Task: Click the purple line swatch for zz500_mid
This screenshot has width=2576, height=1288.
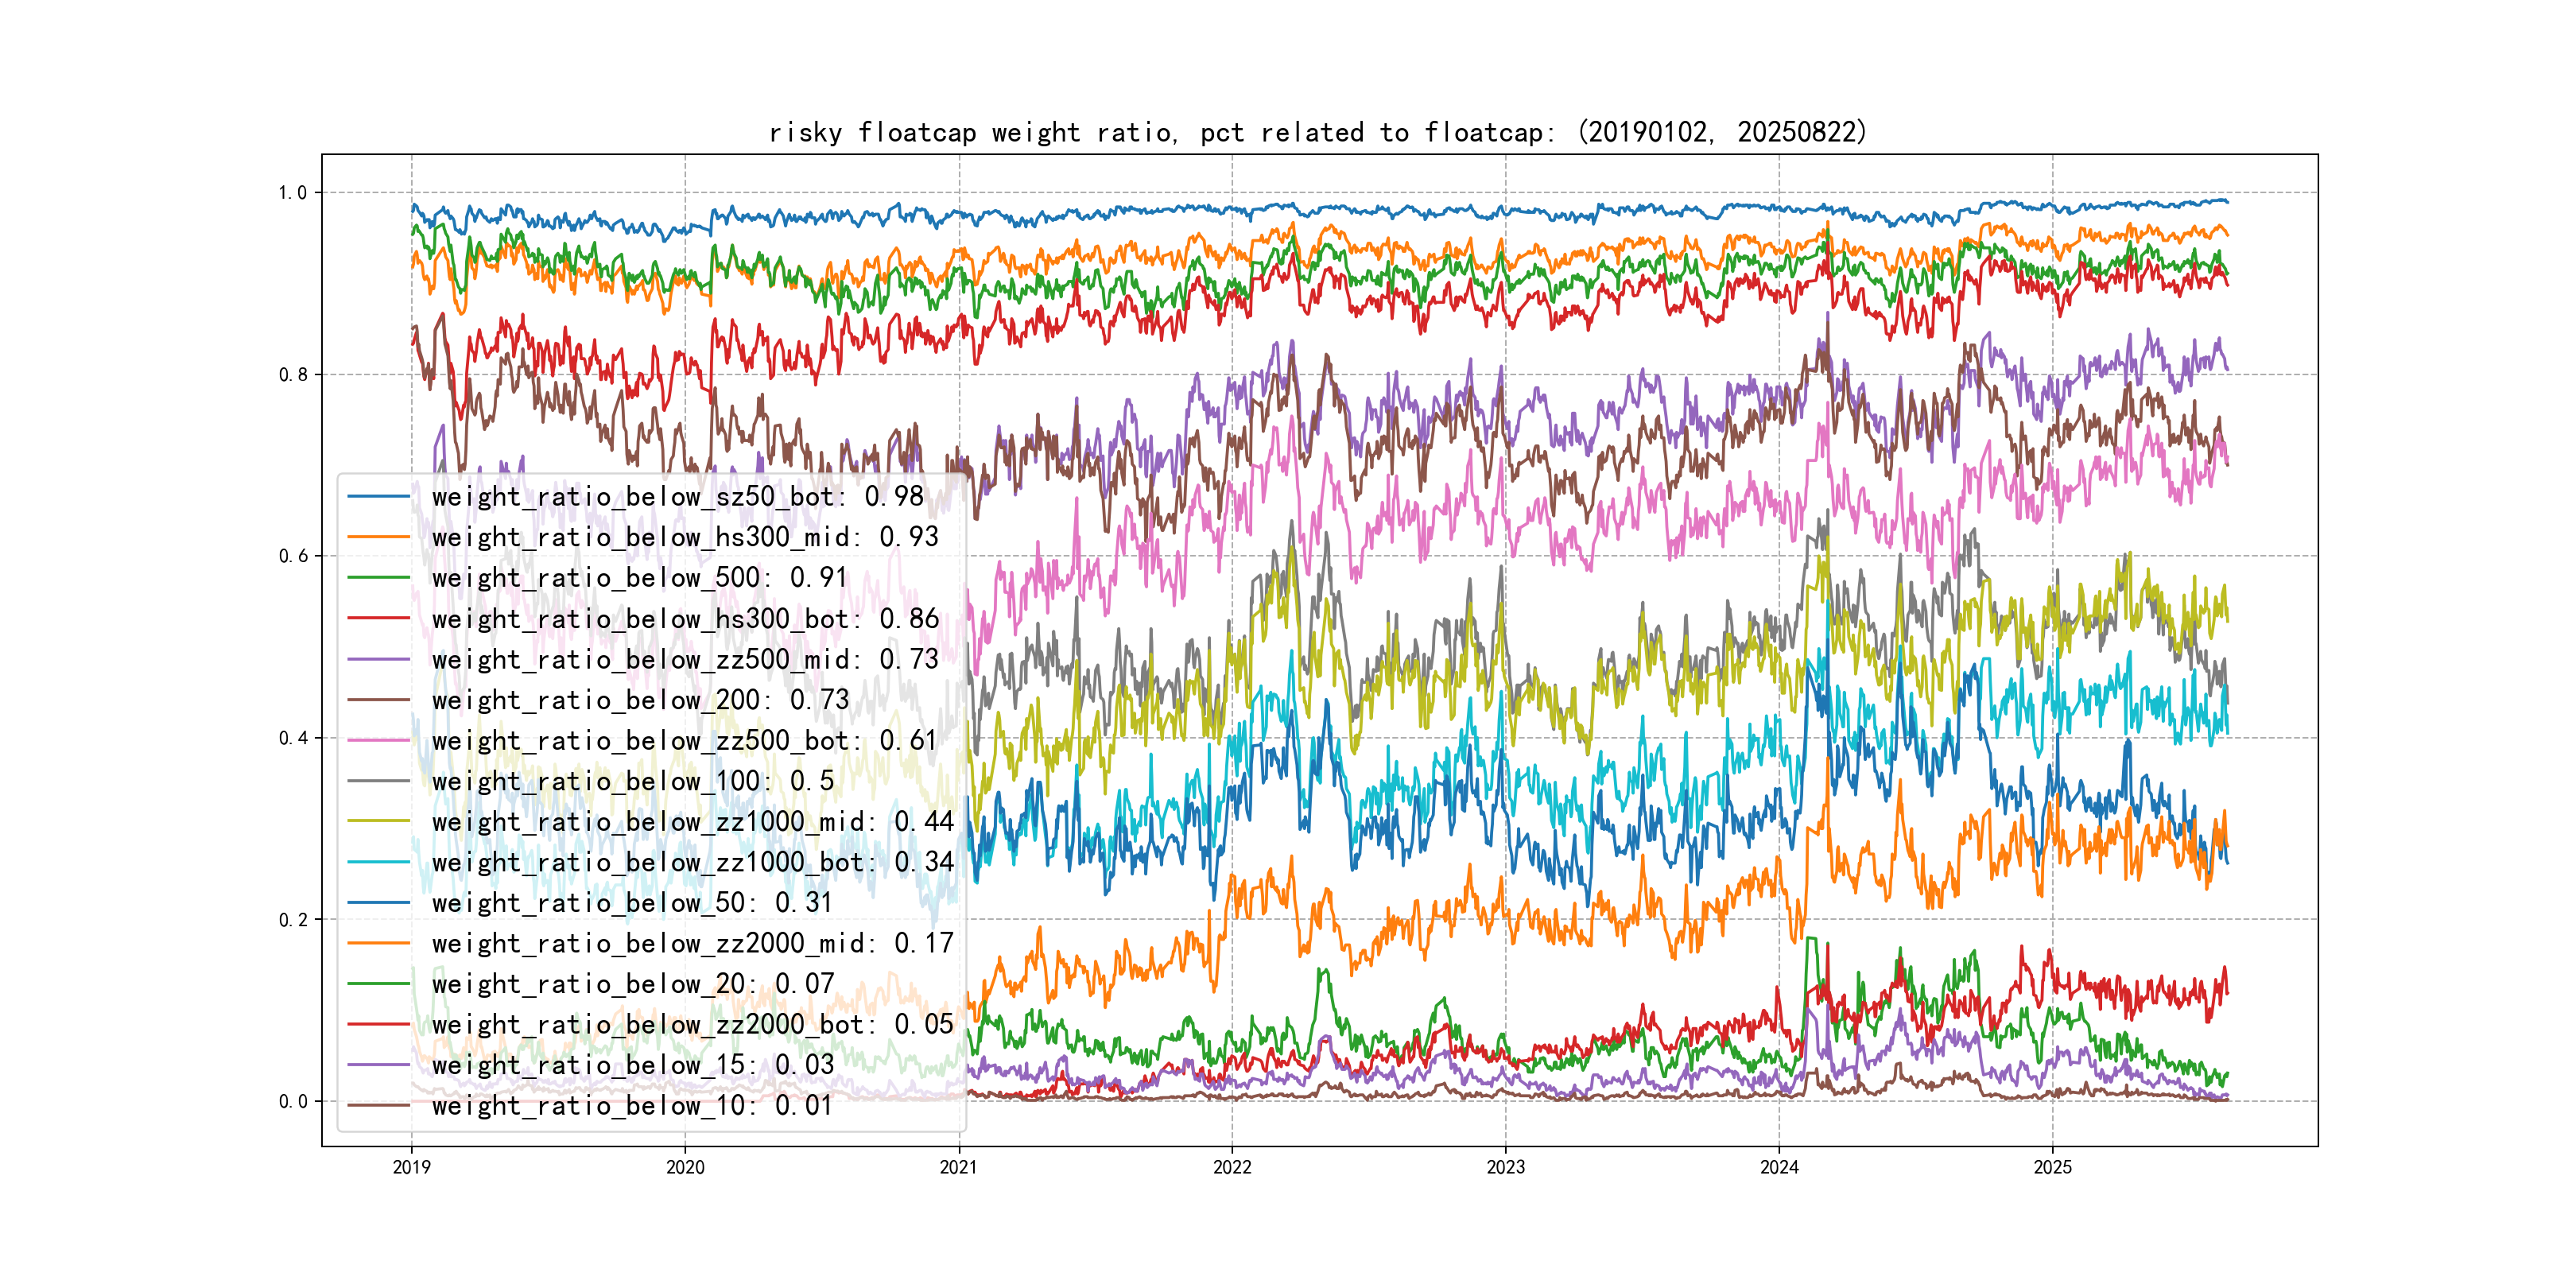Action: pyautogui.click(x=378, y=659)
